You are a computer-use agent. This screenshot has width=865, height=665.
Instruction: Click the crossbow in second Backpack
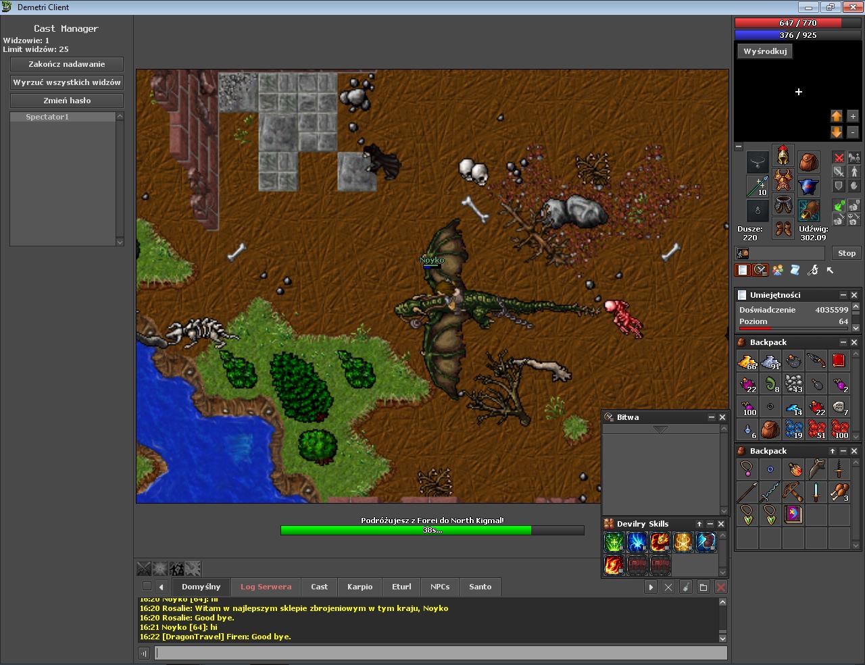(x=793, y=491)
